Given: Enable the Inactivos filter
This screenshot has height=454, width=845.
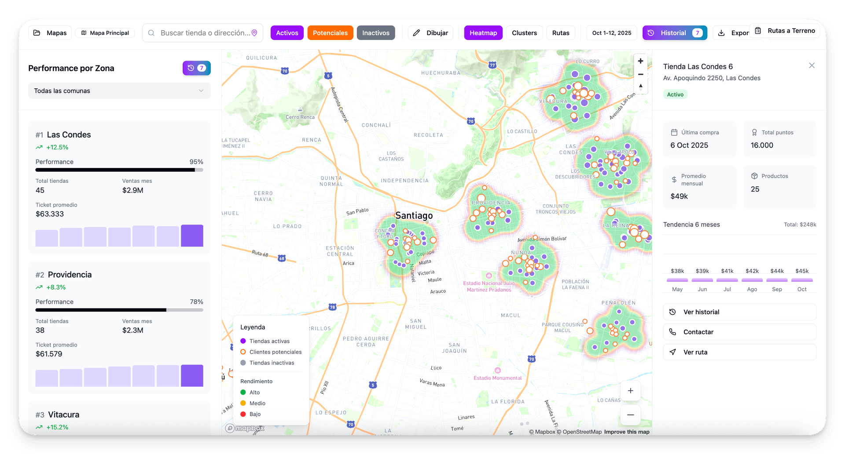Looking at the screenshot, I should (375, 33).
